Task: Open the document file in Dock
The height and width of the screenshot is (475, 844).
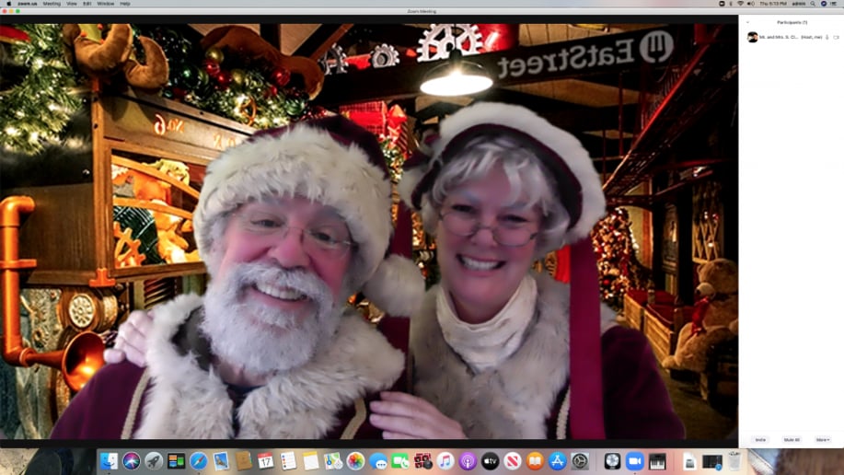Action: [689, 461]
